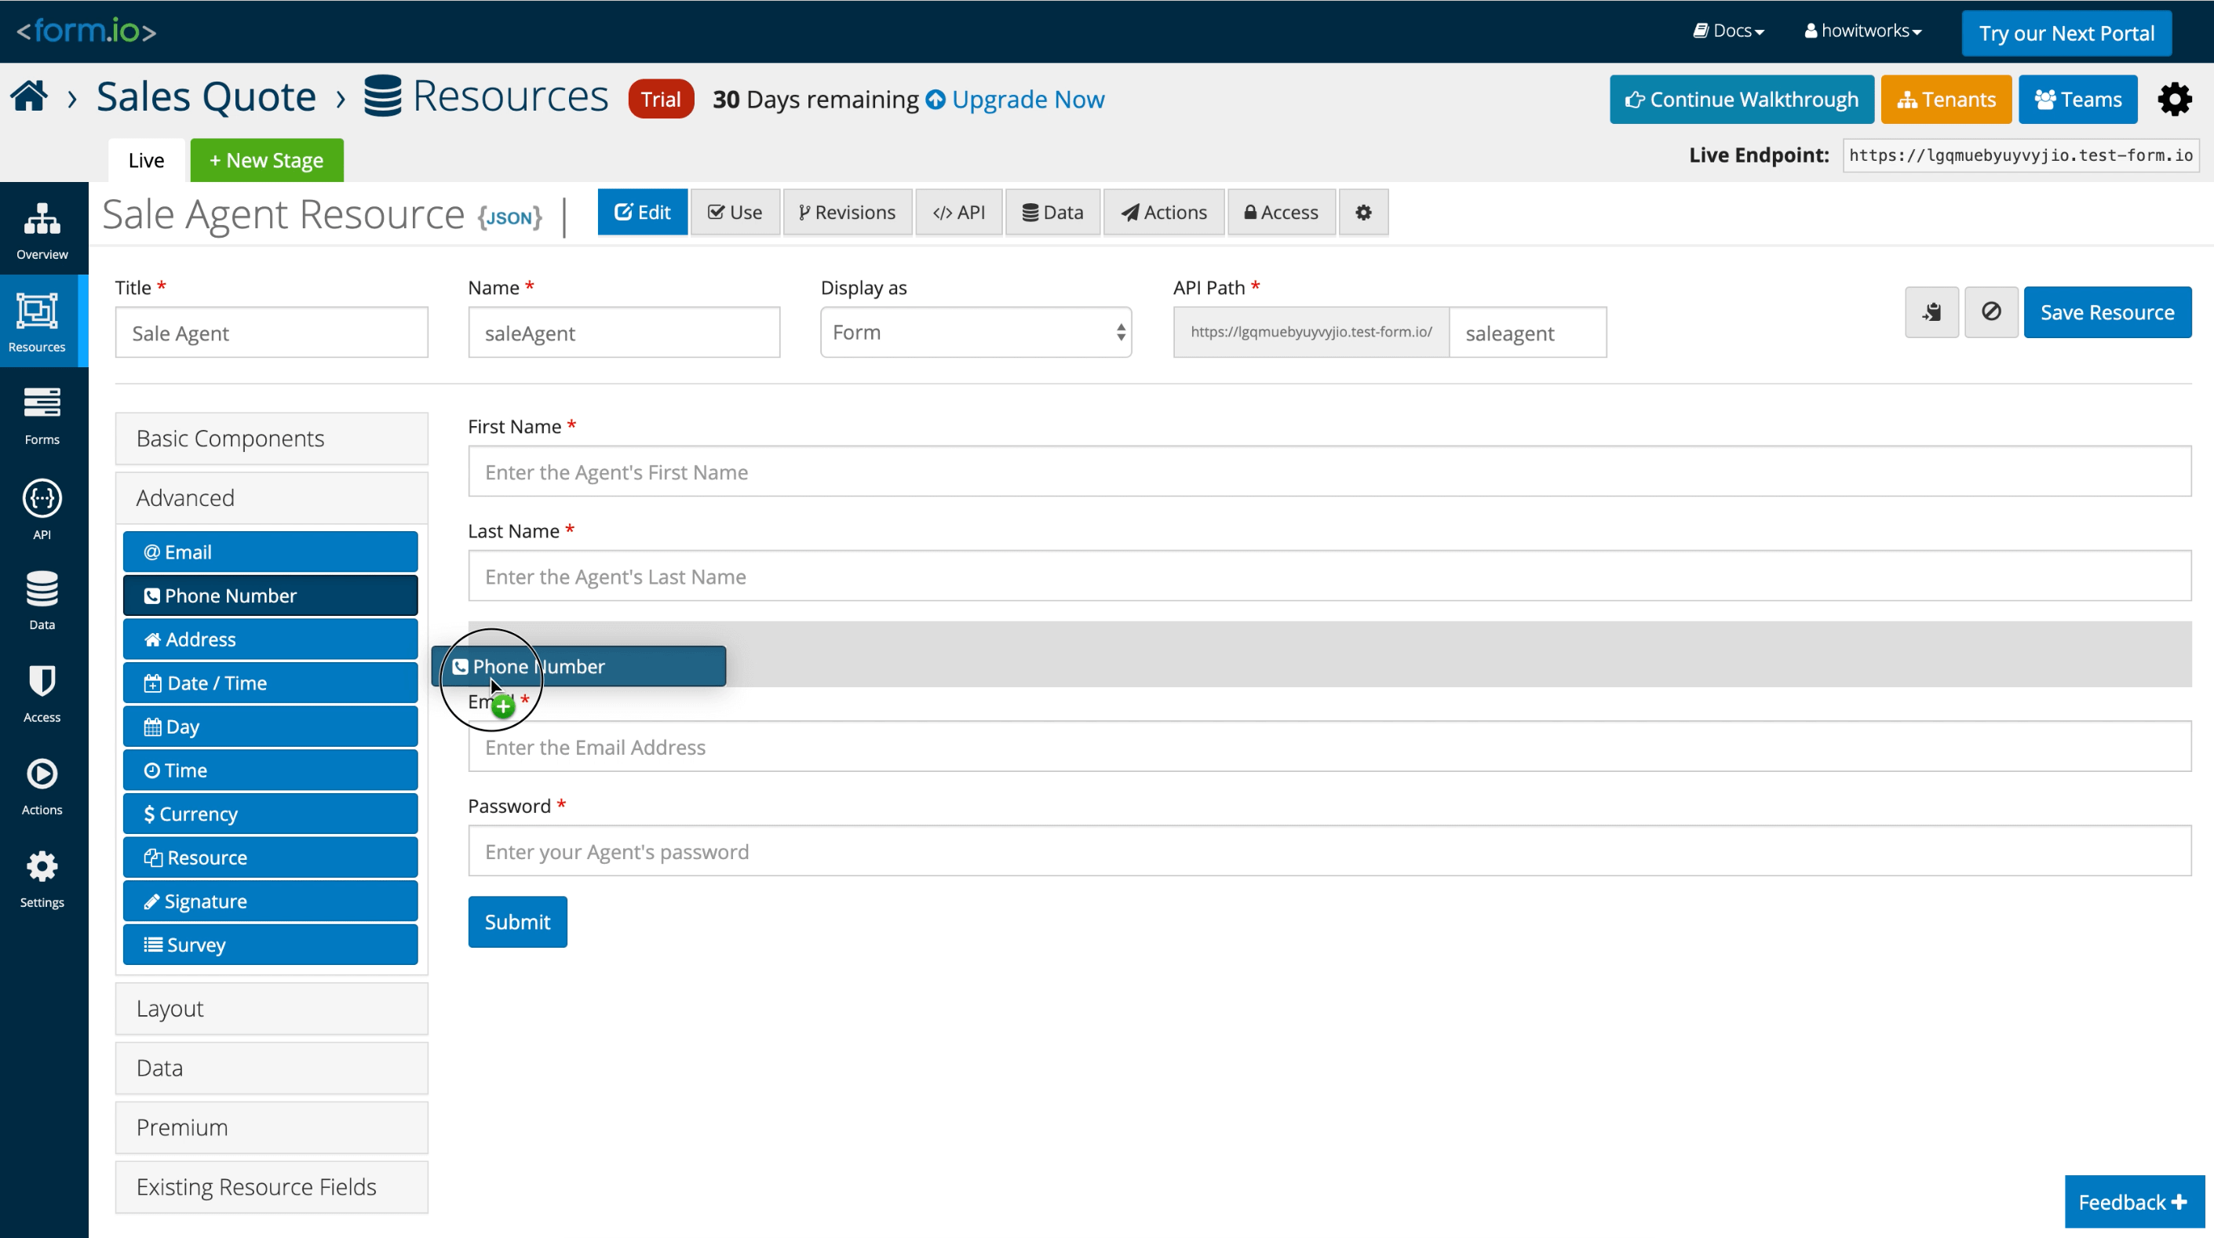Open Actions in the left sidebar
This screenshot has width=2214, height=1238.
click(x=42, y=785)
